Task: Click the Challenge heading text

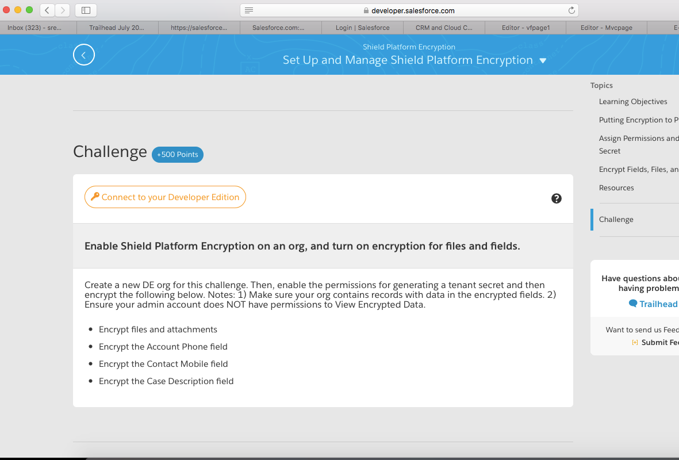Action: 110,152
